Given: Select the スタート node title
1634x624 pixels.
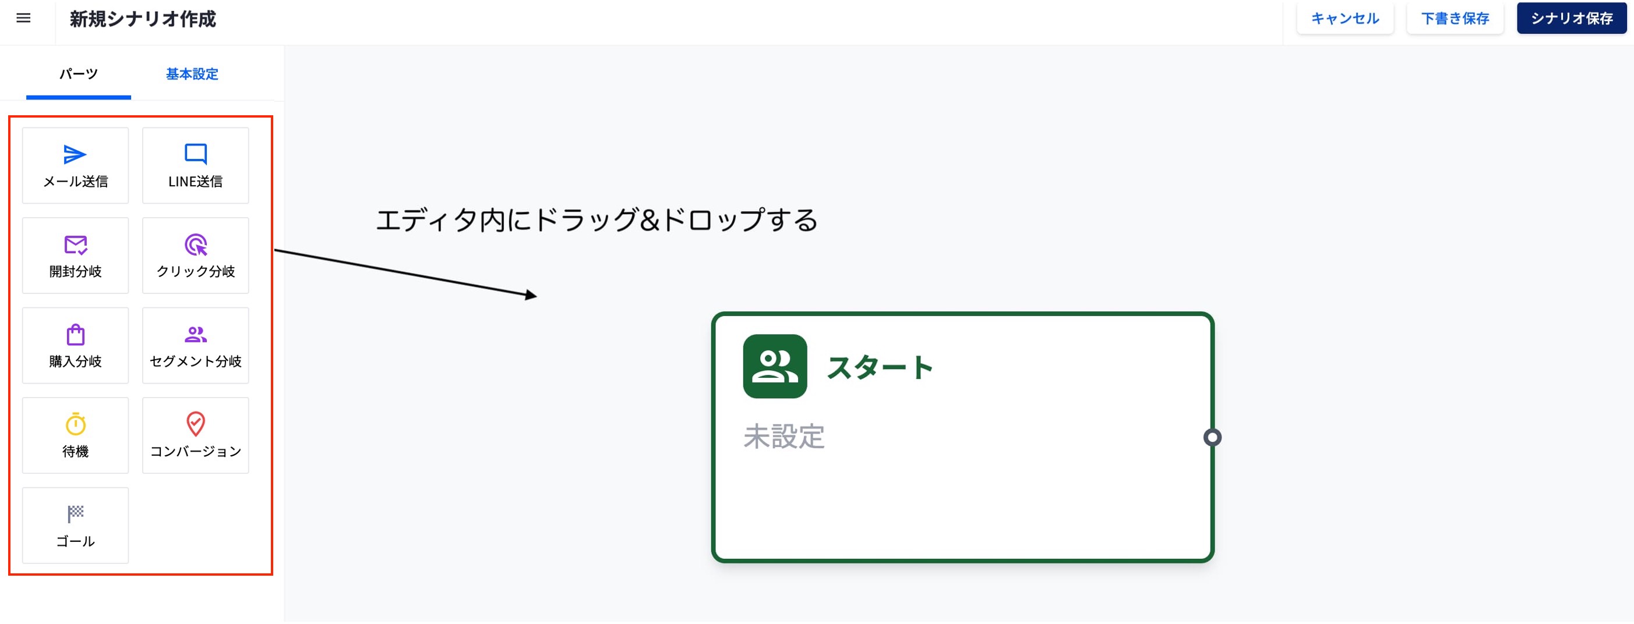Looking at the screenshot, I should click(880, 368).
